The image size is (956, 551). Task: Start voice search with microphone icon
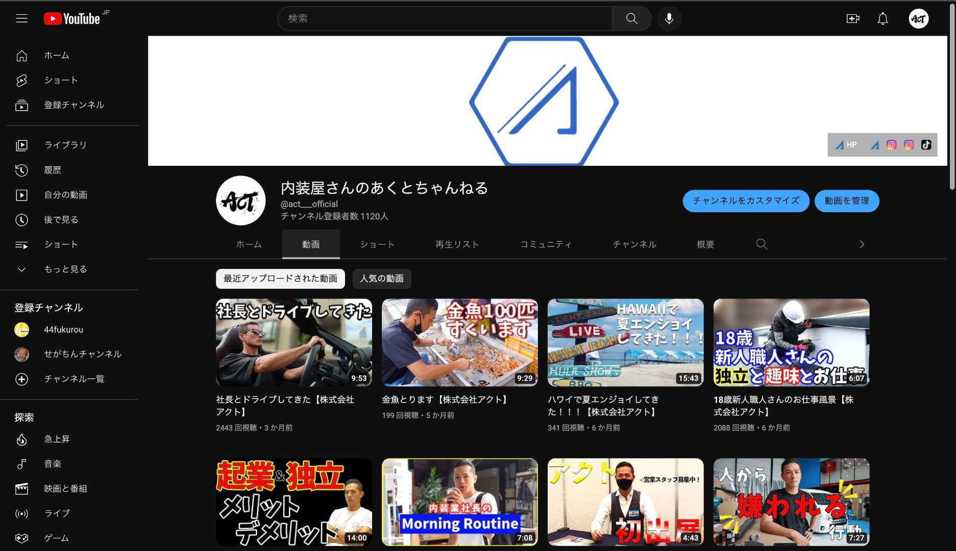pos(669,19)
